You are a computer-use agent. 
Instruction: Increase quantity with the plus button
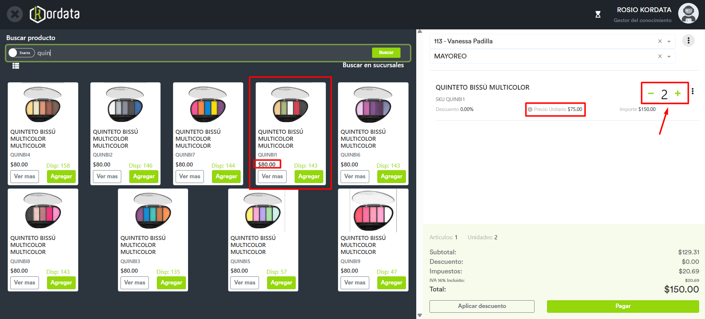click(677, 94)
